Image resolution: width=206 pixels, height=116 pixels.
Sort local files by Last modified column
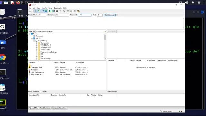(x=79, y=62)
